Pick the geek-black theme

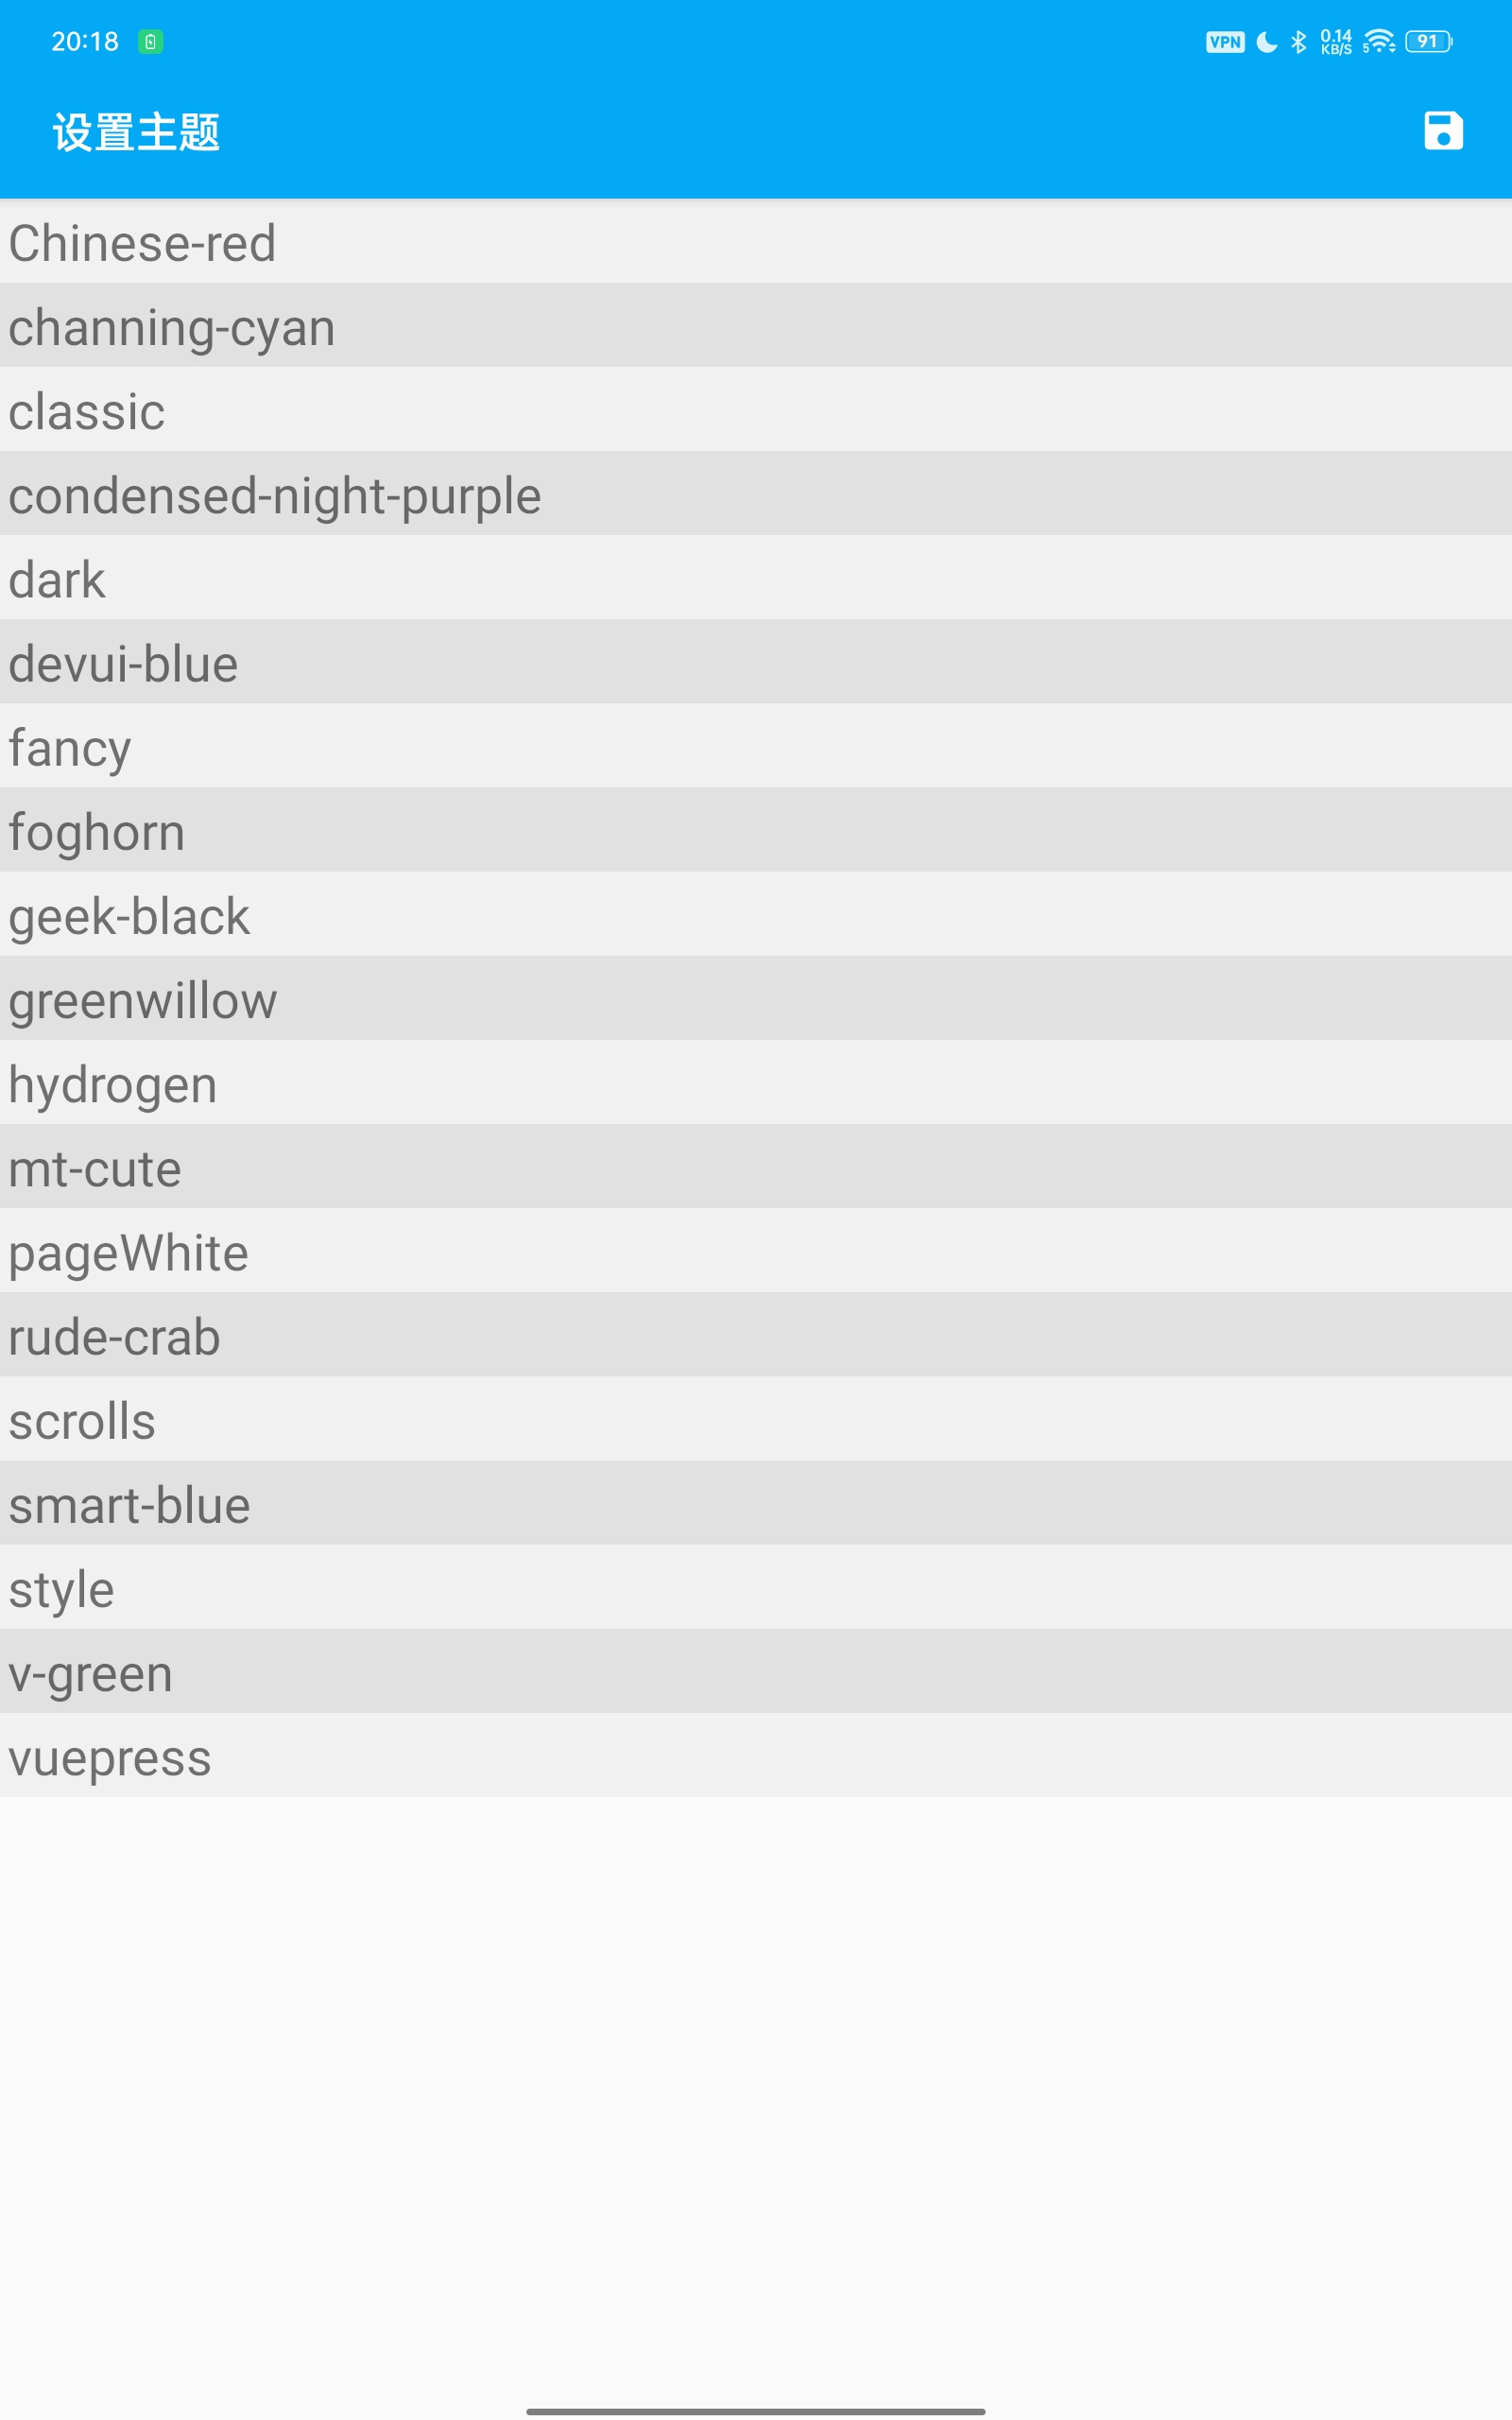pos(756,914)
